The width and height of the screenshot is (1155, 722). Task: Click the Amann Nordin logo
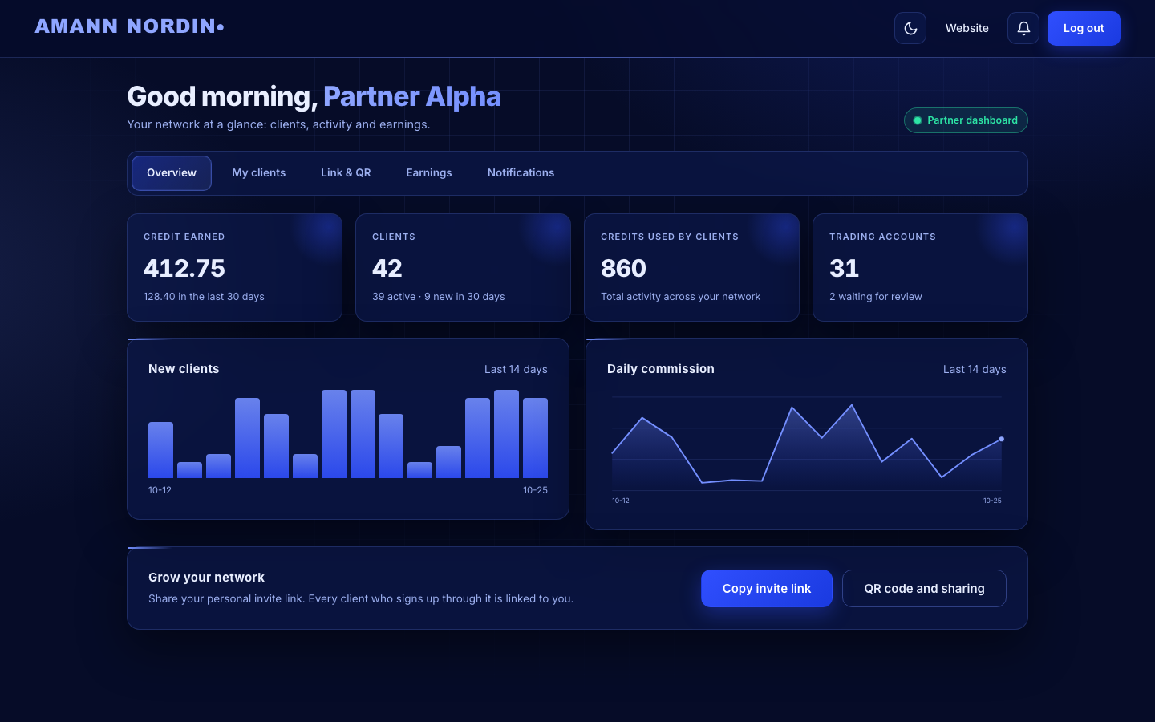click(x=129, y=26)
